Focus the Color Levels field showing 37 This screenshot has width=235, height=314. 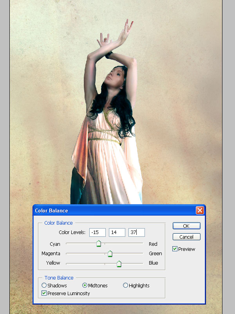pos(137,232)
